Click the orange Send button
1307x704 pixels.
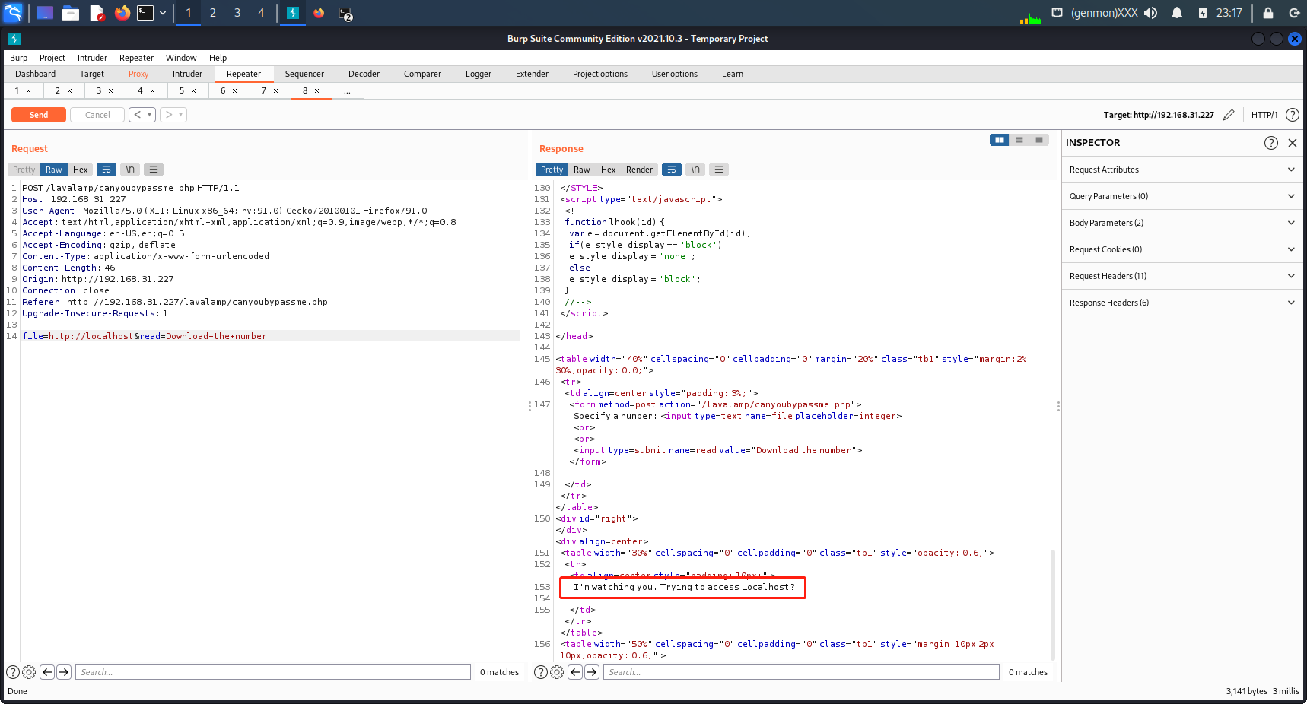(x=39, y=115)
